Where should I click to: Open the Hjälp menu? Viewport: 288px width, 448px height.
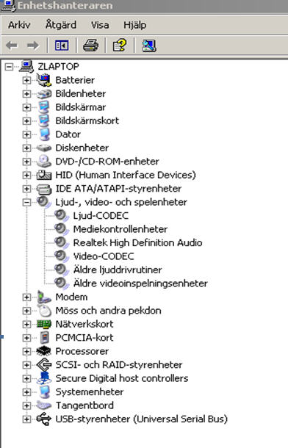point(135,25)
